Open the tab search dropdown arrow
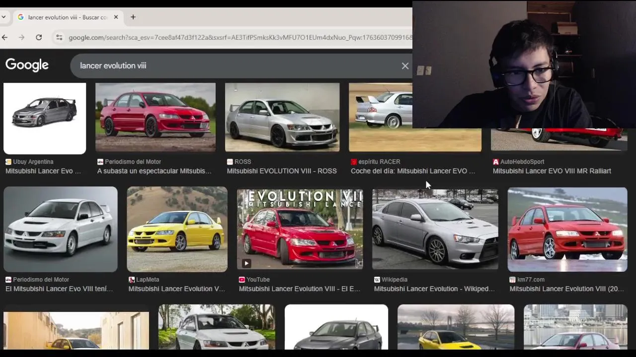Image resolution: width=636 pixels, height=357 pixels. tap(3, 17)
